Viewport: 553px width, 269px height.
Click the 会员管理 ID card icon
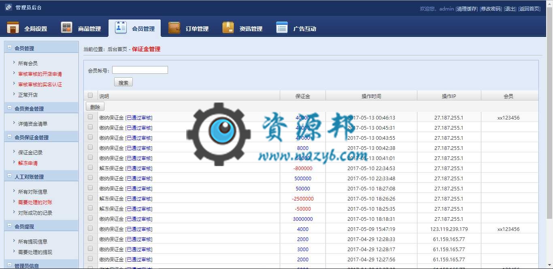coord(121,27)
